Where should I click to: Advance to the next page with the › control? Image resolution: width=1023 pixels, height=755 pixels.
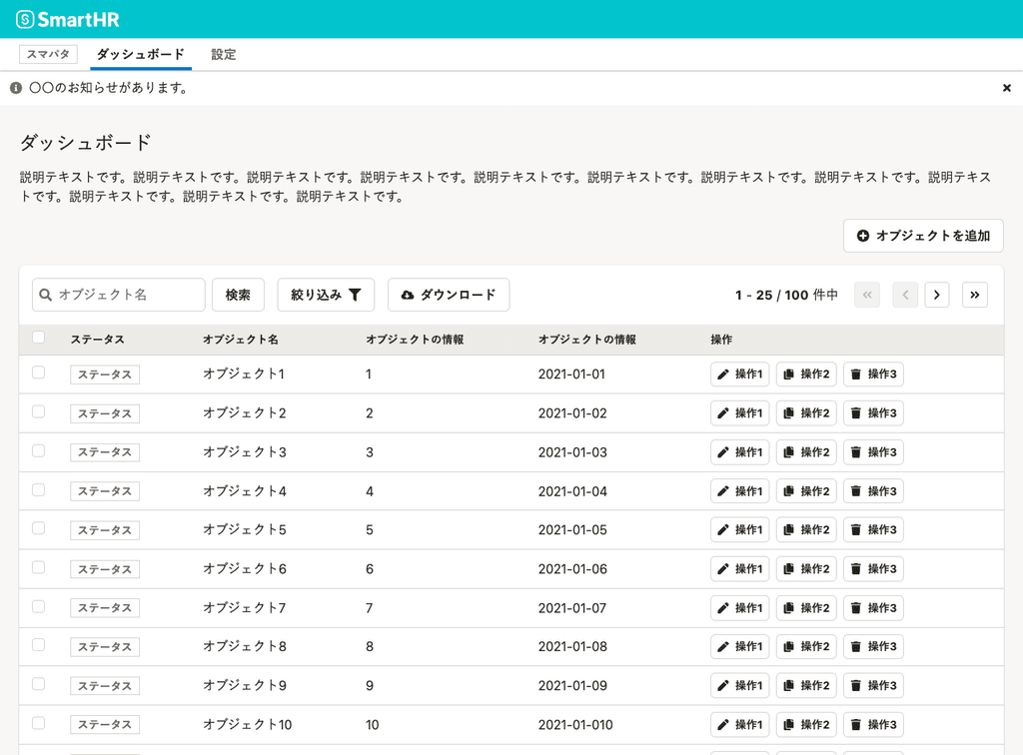point(937,295)
